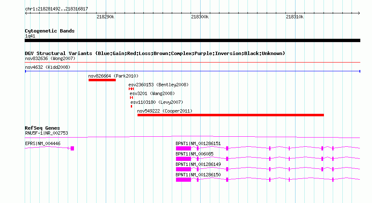The height and width of the screenshot is (203, 372).
Task: Select the black 1q41 cytogenetic band bar
Action: coord(192,40)
